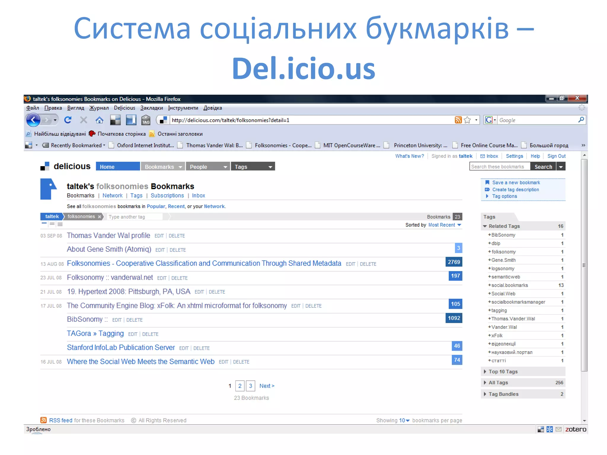Go to page 2 of bookmarks

click(x=240, y=386)
